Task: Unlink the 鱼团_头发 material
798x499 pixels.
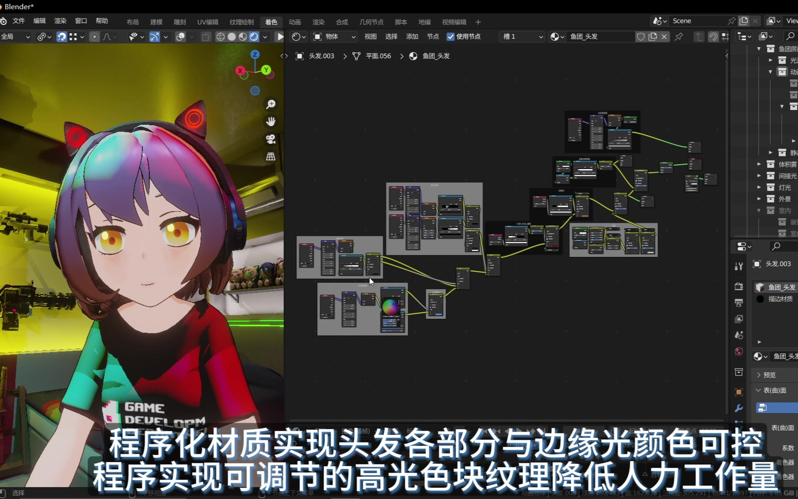Action: point(664,37)
